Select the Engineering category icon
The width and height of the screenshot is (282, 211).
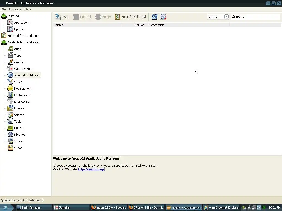(x=10, y=102)
